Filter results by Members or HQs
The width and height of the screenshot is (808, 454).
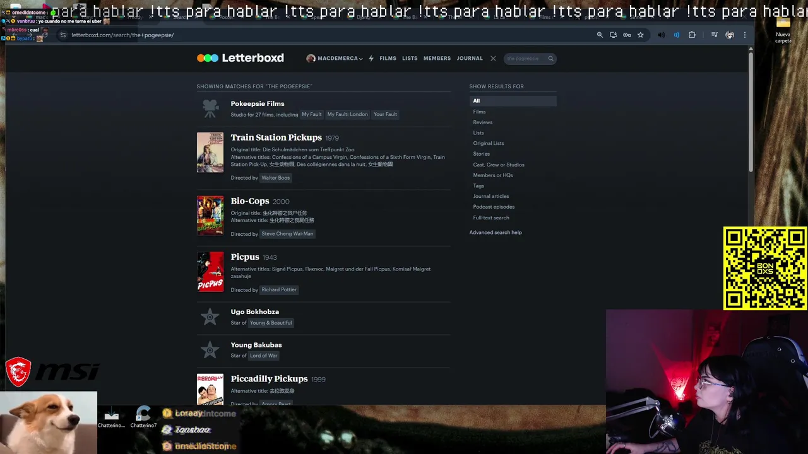493,175
